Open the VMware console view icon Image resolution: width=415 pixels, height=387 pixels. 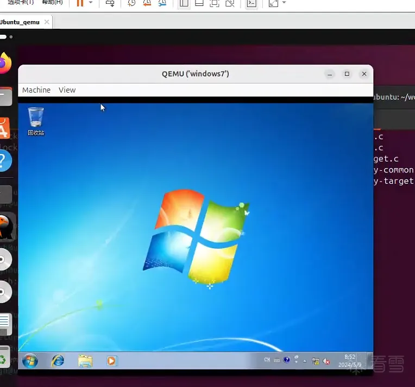click(251, 3)
